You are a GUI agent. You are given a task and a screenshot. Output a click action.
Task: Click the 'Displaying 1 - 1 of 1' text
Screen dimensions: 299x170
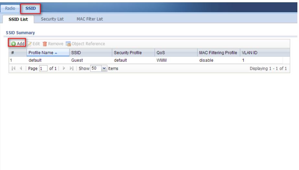click(268, 69)
